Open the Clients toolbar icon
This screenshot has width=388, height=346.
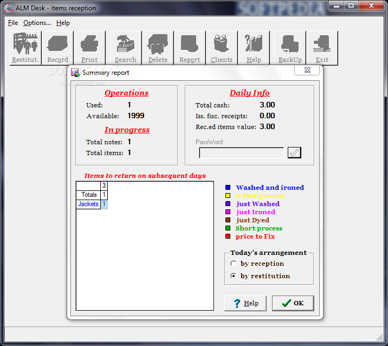click(x=222, y=48)
